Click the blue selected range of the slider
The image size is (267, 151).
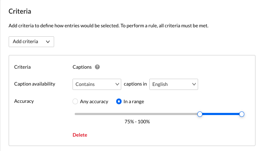coord(221,114)
